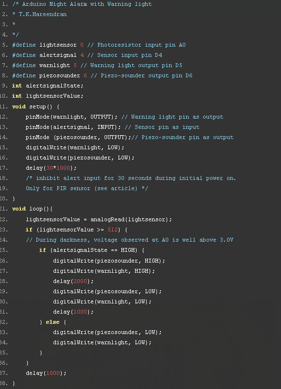
Task: Click the delay(2000) statement
Action: pos(73,282)
